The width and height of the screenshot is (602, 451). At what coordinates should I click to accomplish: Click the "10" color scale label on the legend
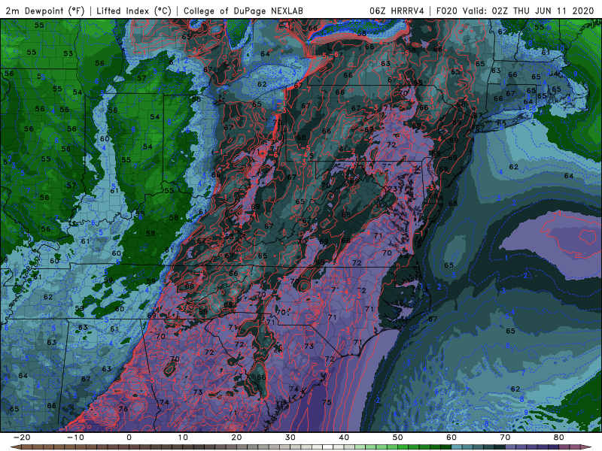coord(183,437)
